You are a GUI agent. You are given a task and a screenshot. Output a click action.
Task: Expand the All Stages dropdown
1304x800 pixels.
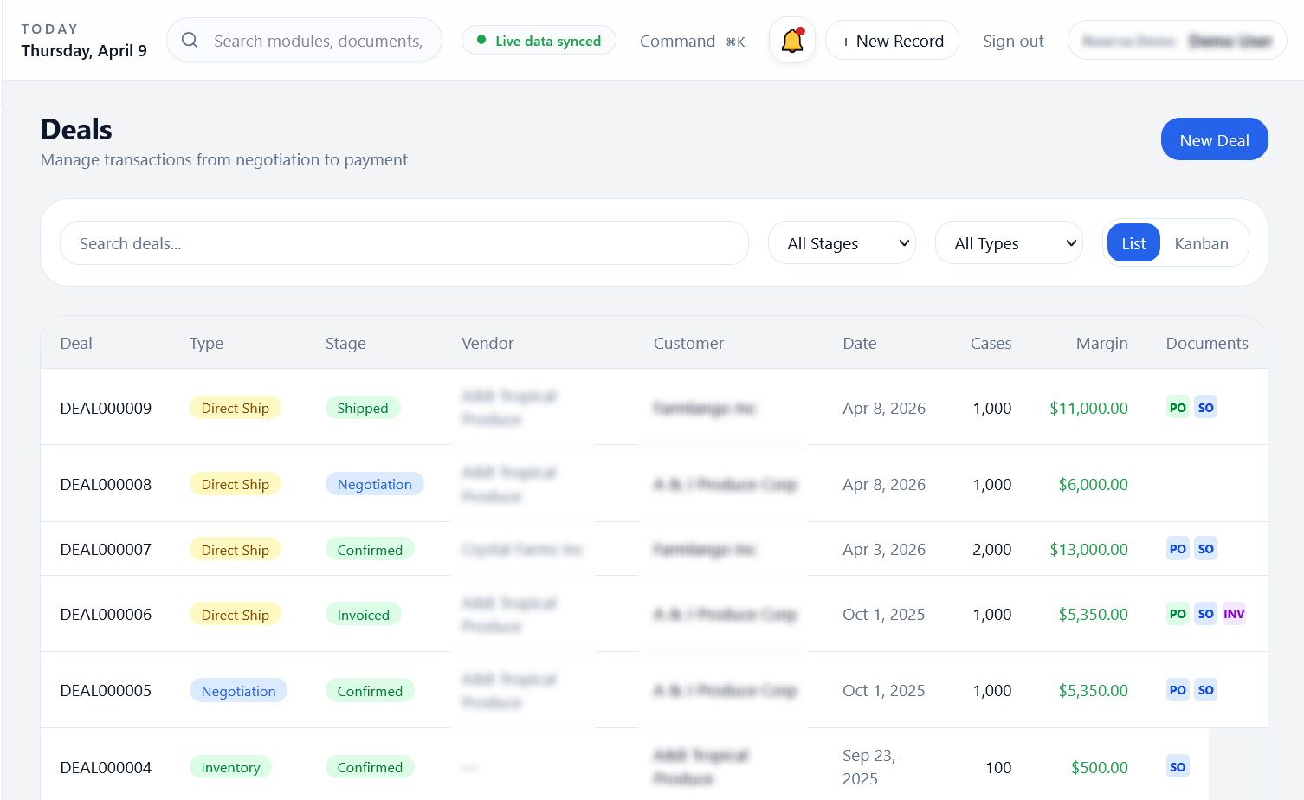pos(841,243)
